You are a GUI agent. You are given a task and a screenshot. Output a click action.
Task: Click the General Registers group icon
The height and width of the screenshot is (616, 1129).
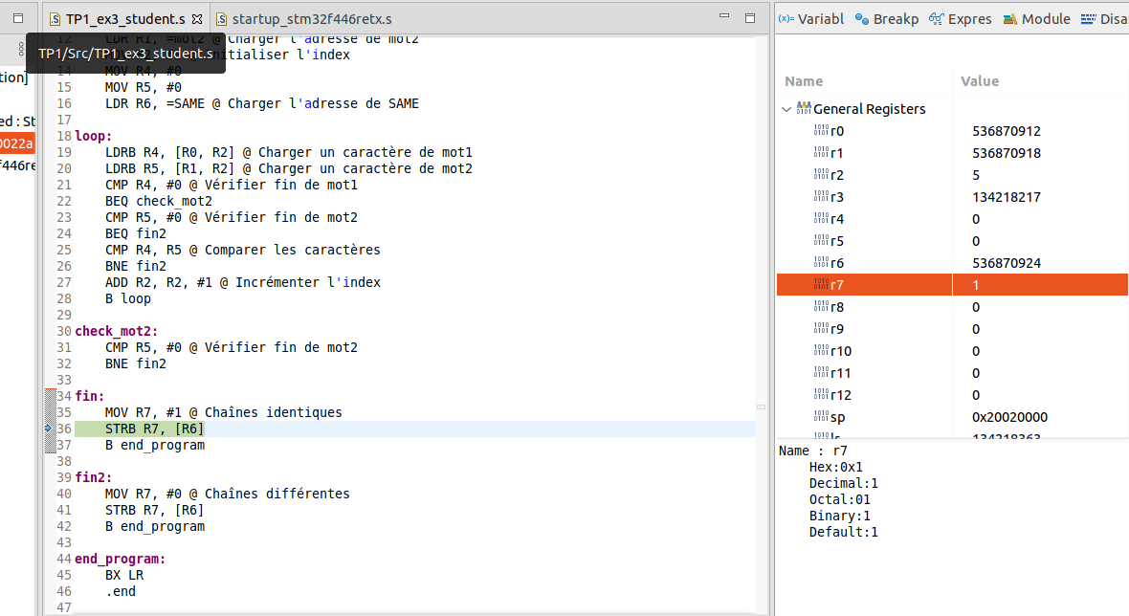tap(804, 109)
